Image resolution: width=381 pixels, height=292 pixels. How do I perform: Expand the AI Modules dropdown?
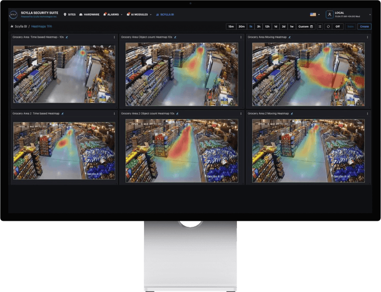(139, 15)
